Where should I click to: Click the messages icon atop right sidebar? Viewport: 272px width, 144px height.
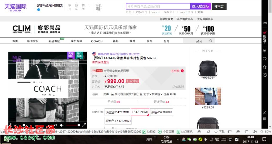tap(265, 23)
